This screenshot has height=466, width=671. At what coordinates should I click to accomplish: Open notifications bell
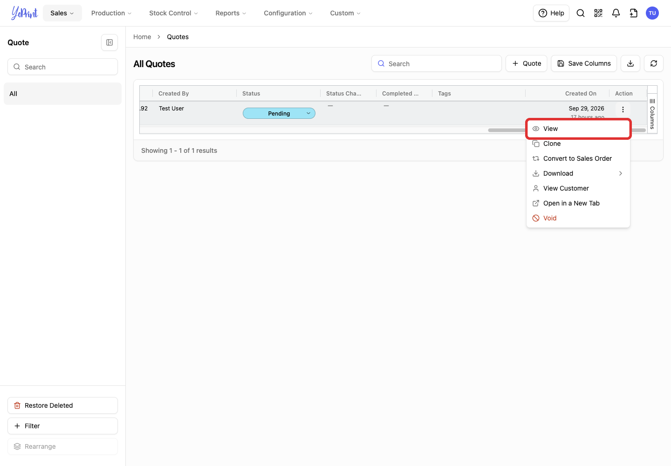tap(616, 13)
